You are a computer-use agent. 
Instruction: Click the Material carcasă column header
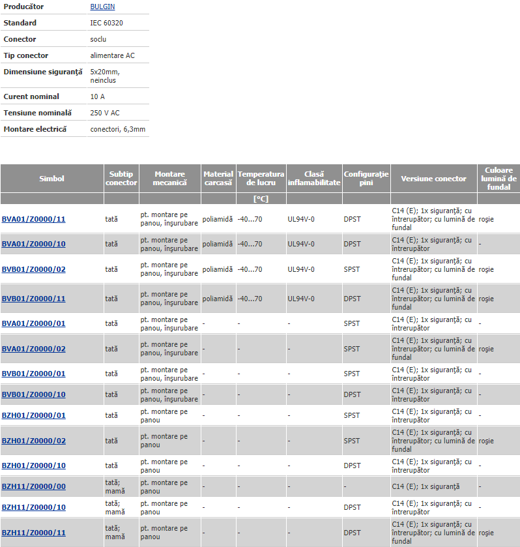point(218,179)
